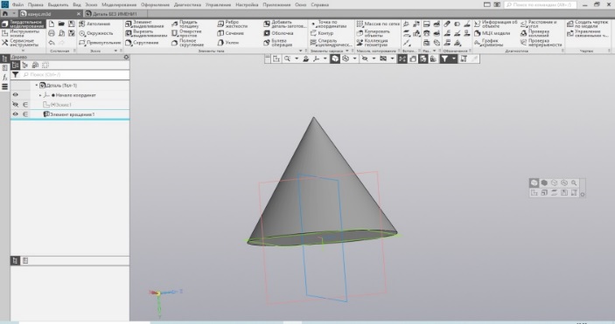Toggle visibility of Начало координат

tap(15, 95)
